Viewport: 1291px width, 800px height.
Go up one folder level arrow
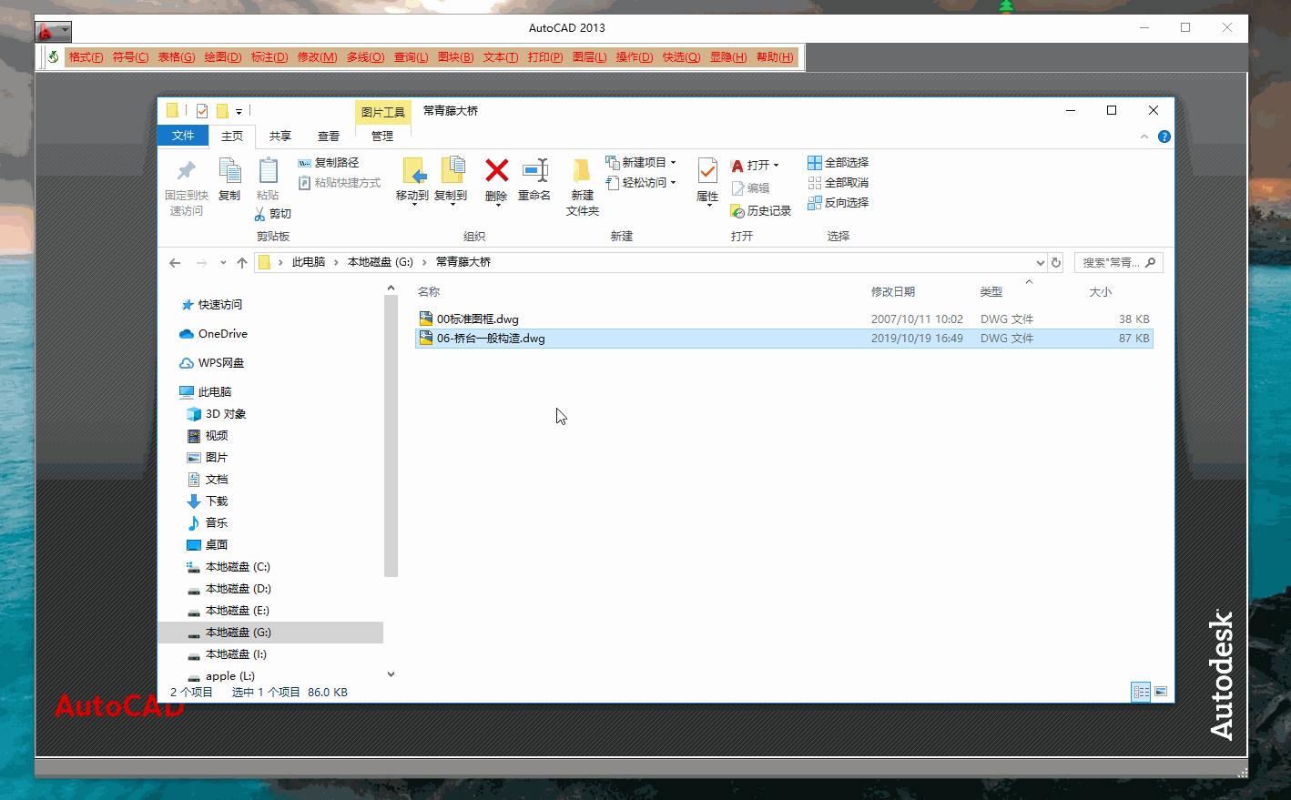242,262
